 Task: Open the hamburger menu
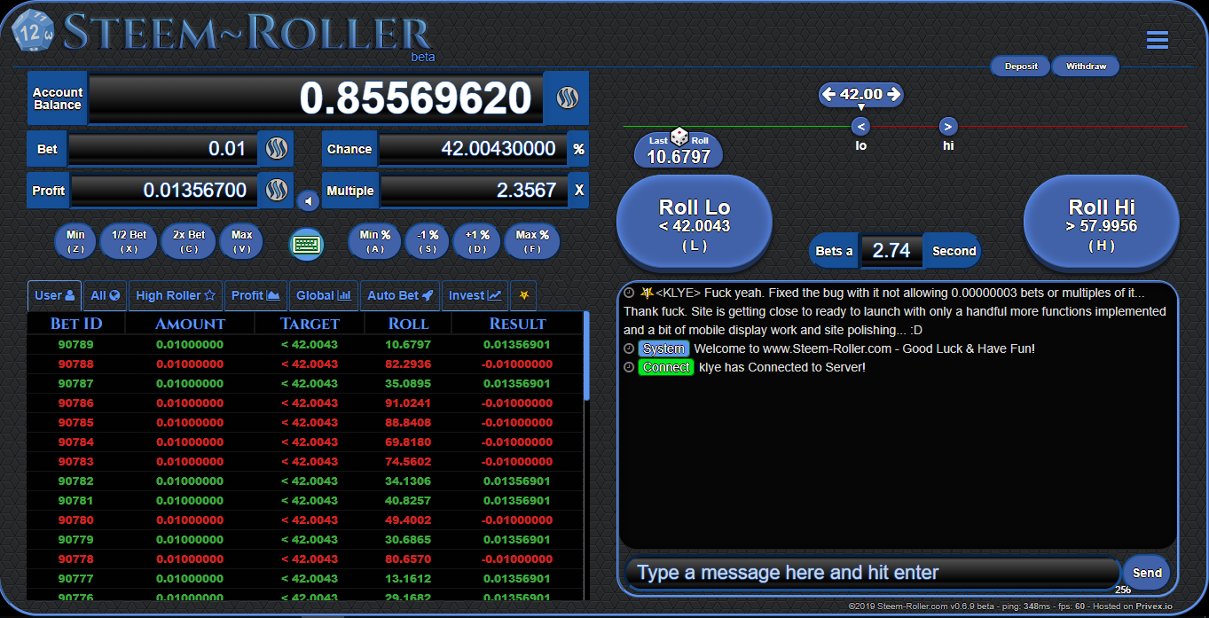tap(1157, 40)
